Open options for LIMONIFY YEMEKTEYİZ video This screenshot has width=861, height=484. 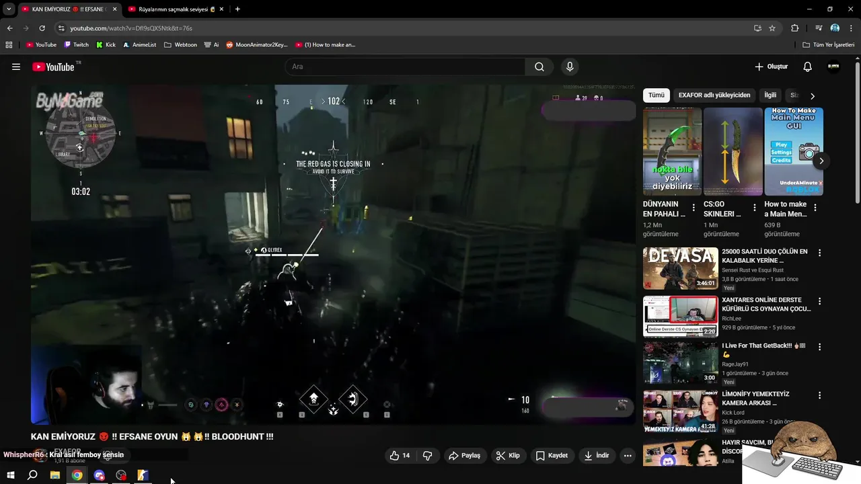coord(819,395)
